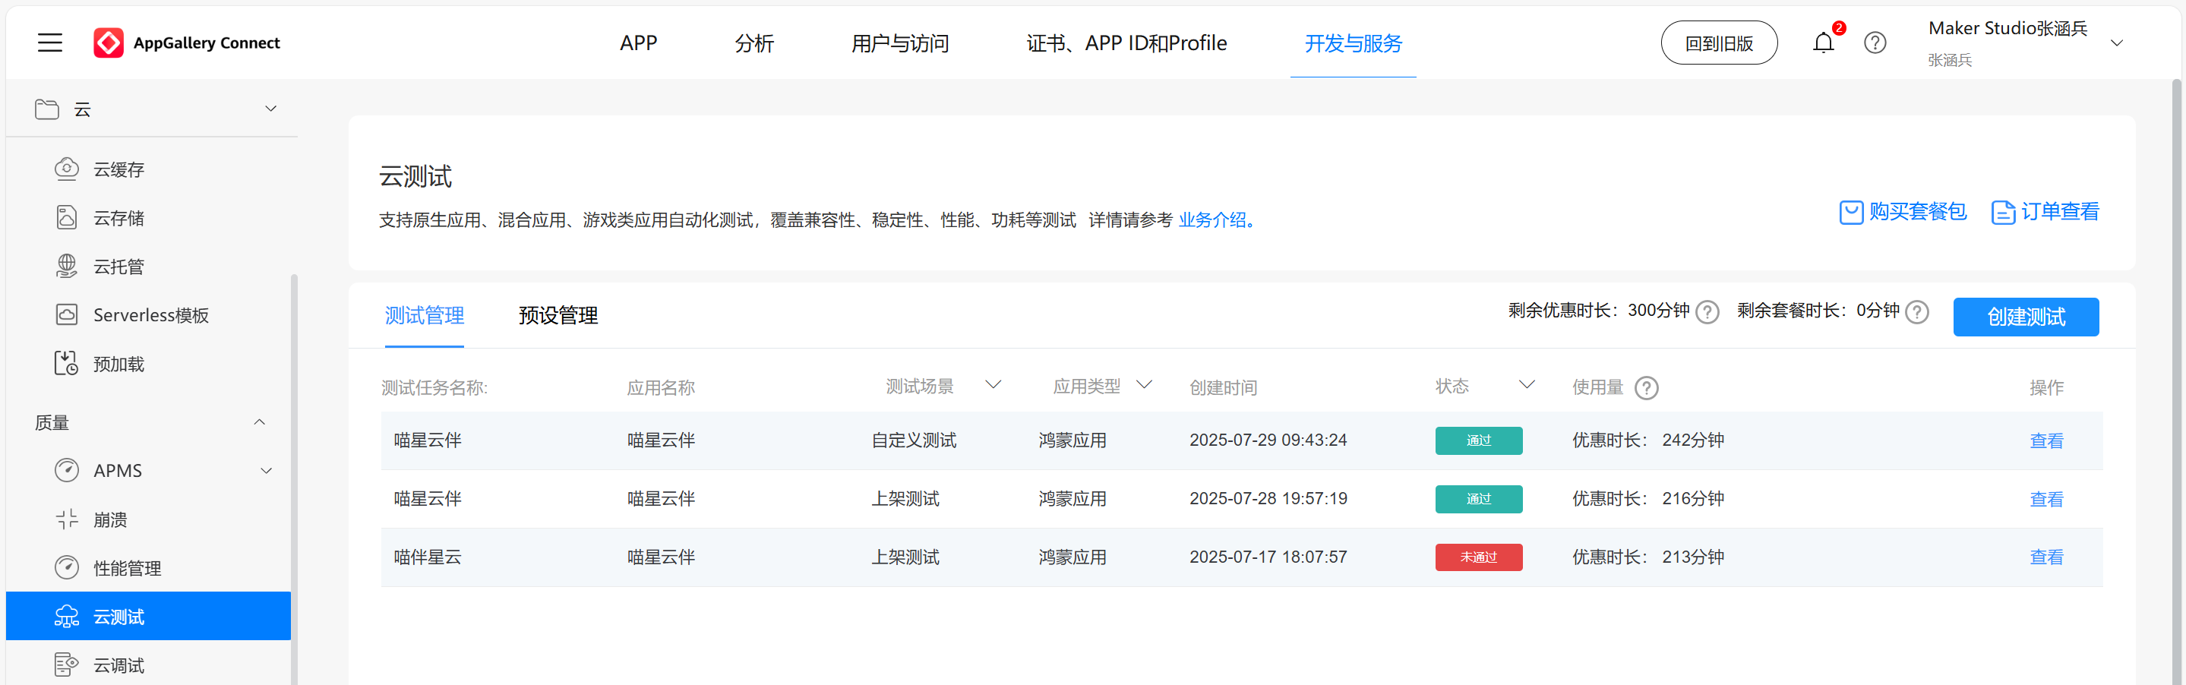Show help for 剩余优惠时长

1707,312
